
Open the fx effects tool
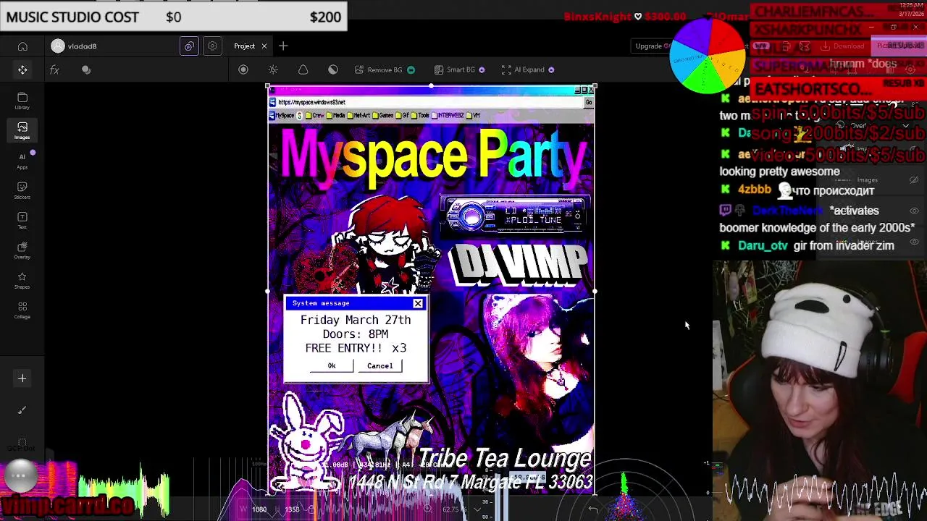[54, 69]
